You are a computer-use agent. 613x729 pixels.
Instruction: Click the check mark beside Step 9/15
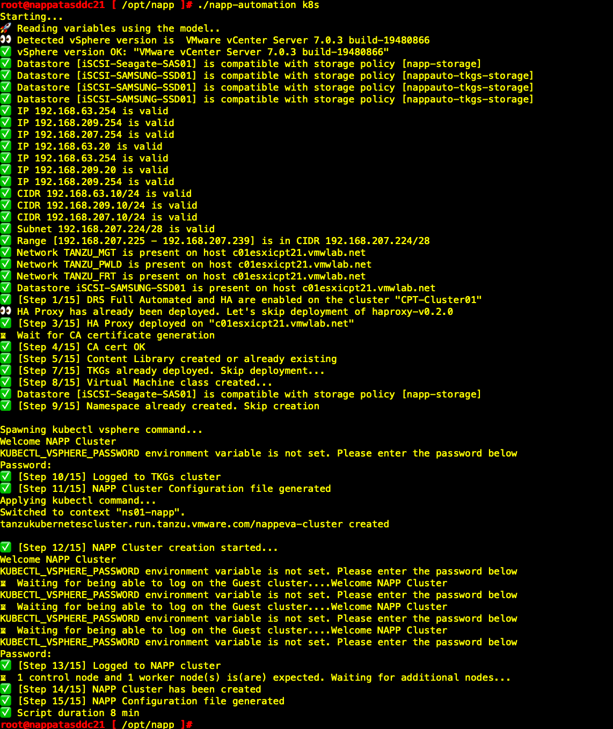pos(5,406)
